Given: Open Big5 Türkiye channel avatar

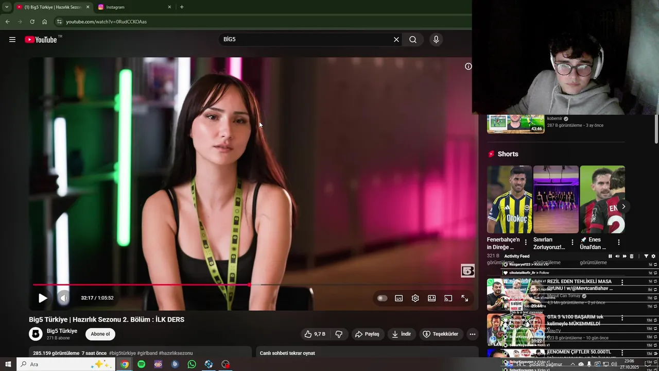Looking at the screenshot, I should click(36, 334).
